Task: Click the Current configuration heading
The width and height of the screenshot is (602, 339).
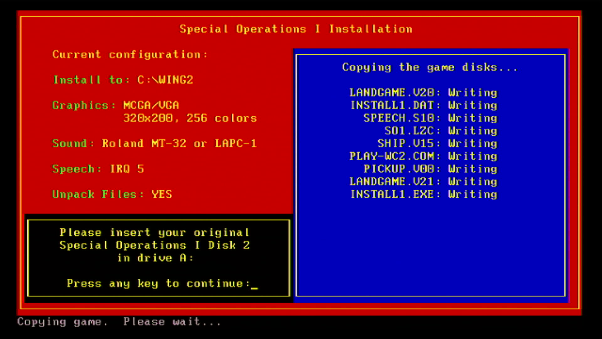Action: coord(129,55)
